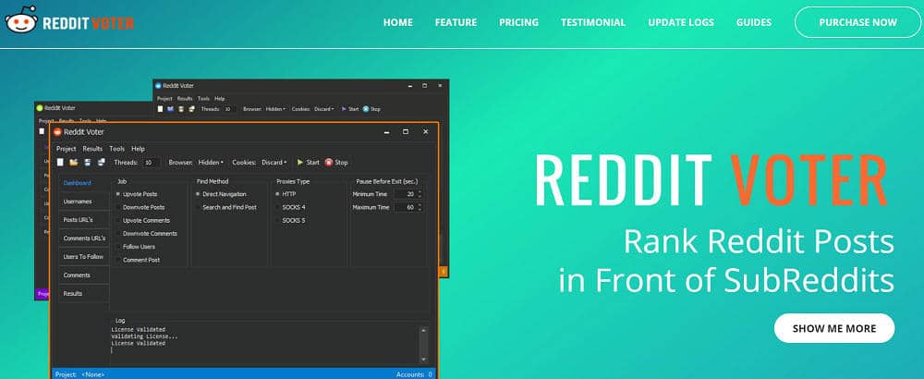This screenshot has width=924, height=379.
Task: Click the Threads value field in front window
Action: click(x=151, y=162)
